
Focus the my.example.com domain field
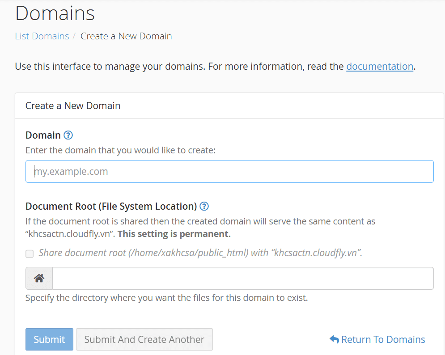(229, 171)
